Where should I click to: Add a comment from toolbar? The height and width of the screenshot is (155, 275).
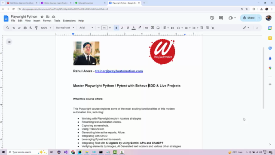point(152,28)
